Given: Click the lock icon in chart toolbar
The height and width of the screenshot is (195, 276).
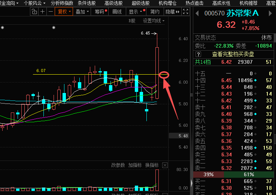Looking at the screenshot, I should [34, 12].
